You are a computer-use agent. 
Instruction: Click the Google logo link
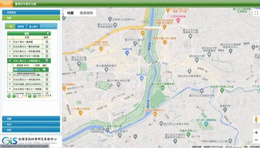point(69,146)
